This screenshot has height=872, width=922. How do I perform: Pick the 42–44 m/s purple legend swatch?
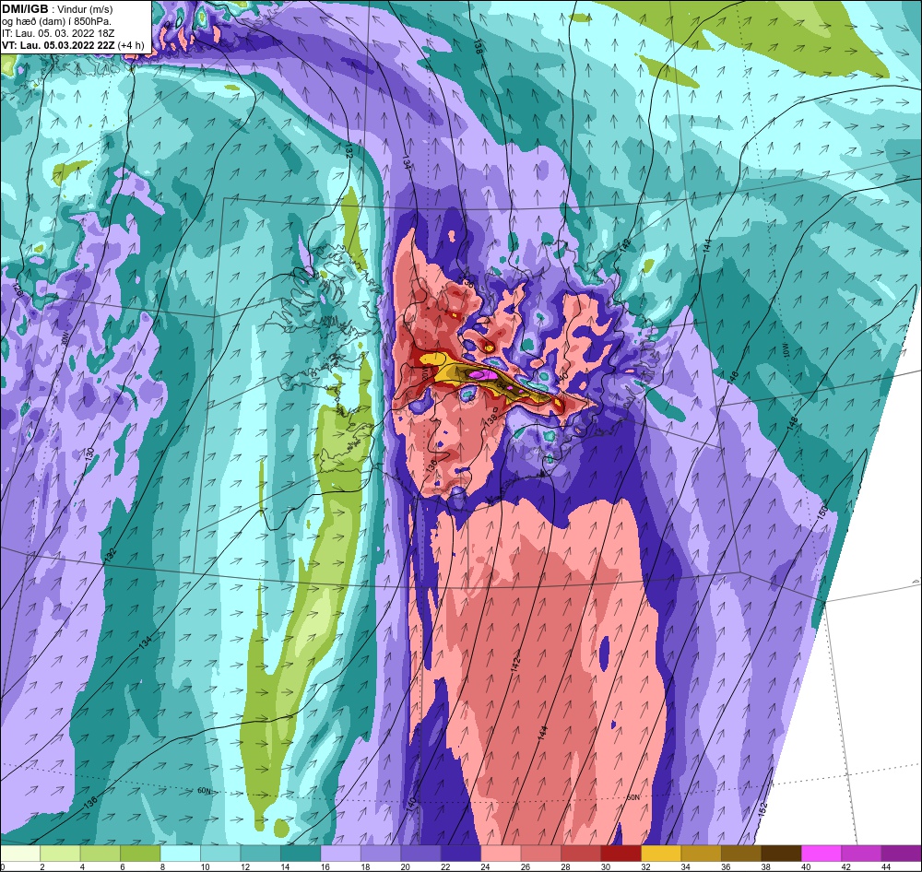click(x=861, y=854)
